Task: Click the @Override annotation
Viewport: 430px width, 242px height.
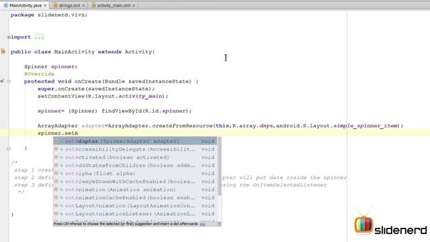Action: point(39,74)
